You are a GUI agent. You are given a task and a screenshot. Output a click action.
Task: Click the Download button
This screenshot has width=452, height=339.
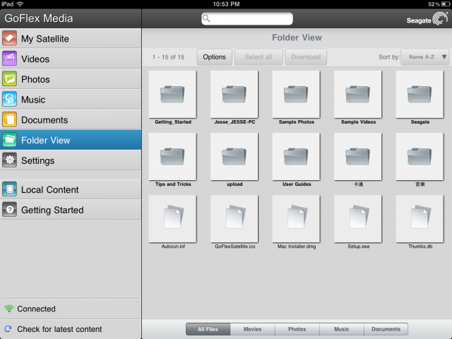point(306,57)
